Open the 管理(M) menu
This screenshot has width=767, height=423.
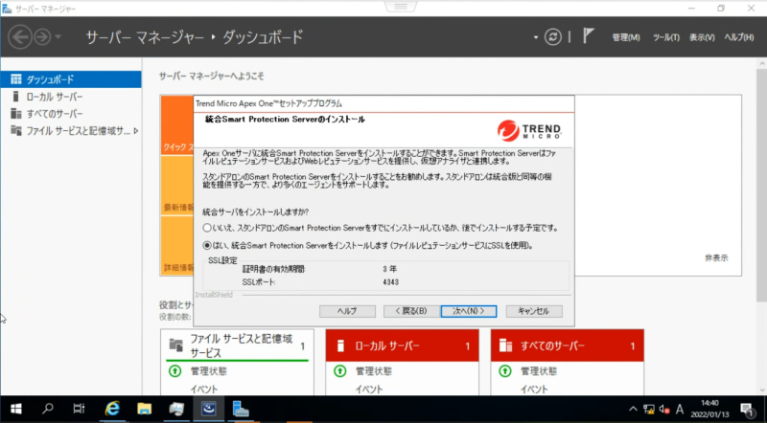click(626, 37)
